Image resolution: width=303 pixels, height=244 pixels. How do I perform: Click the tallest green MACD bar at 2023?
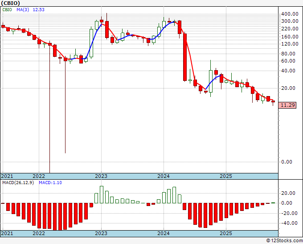(102, 194)
